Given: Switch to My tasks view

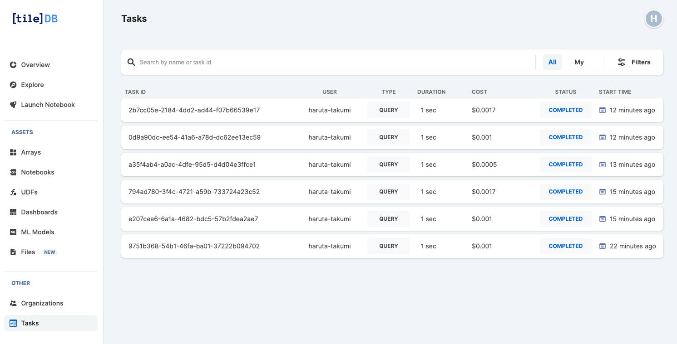Looking at the screenshot, I should coord(579,62).
